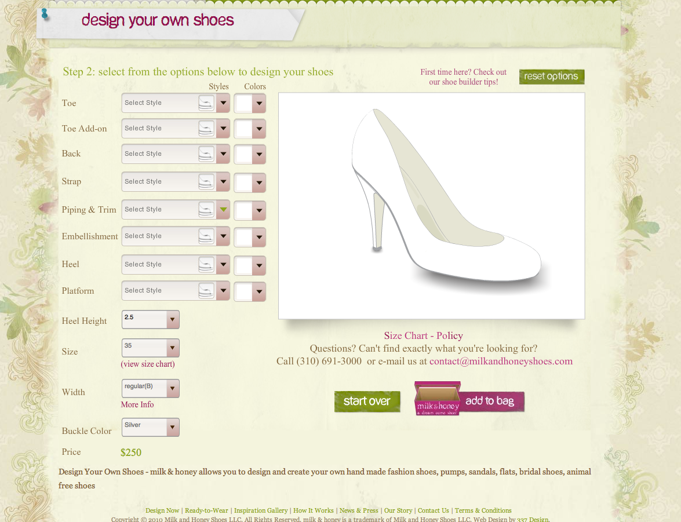The image size is (681, 522).
Task: Open the Heel color picker
Action: pyautogui.click(x=250, y=265)
